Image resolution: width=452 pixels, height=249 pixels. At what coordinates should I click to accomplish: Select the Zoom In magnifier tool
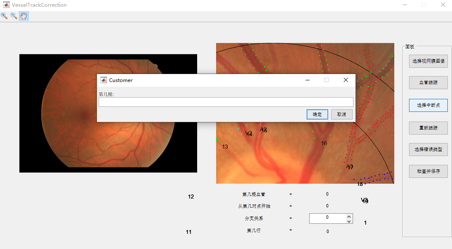click(x=4, y=16)
